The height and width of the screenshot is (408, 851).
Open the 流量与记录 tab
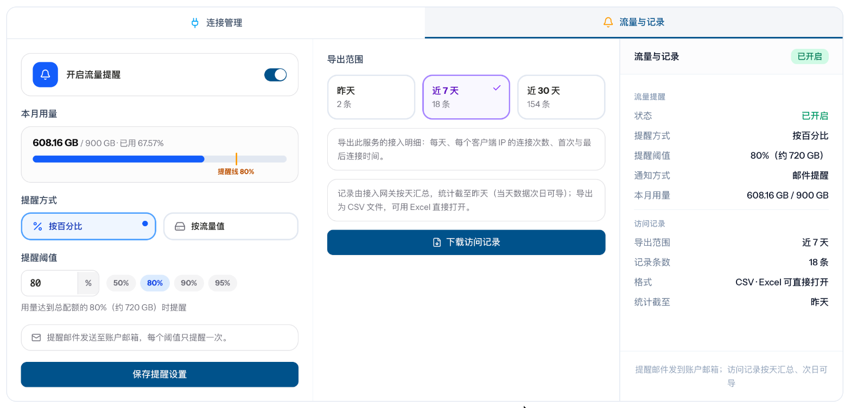point(634,23)
